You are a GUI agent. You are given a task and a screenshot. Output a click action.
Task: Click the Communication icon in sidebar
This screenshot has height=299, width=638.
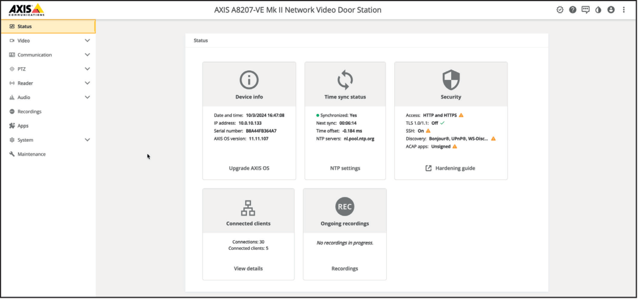pos(12,55)
